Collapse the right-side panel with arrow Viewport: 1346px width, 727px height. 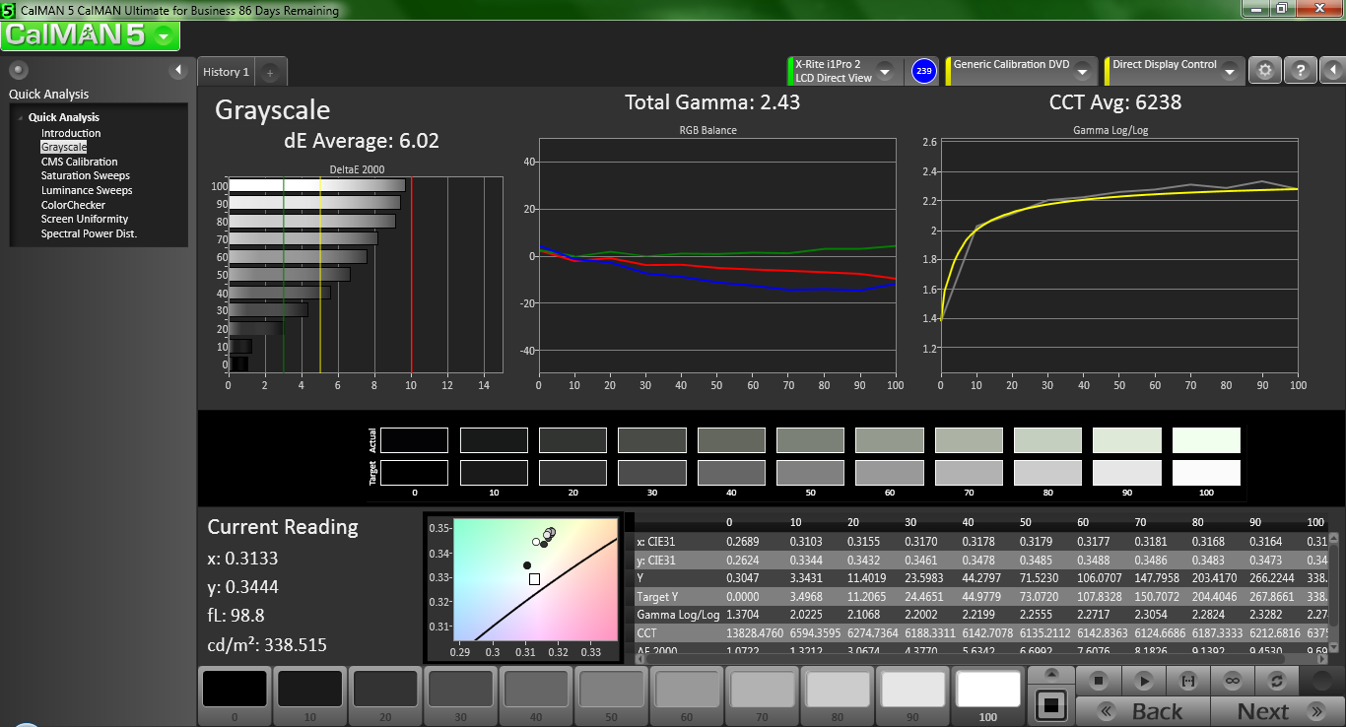(x=1332, y=71)
